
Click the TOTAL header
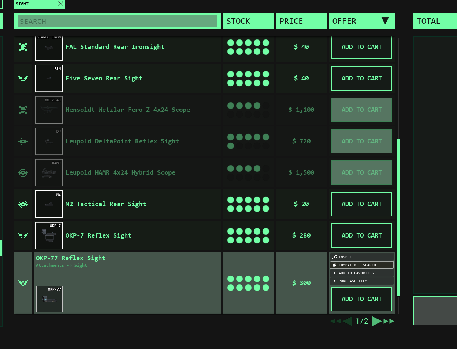[x=435, y=21]
